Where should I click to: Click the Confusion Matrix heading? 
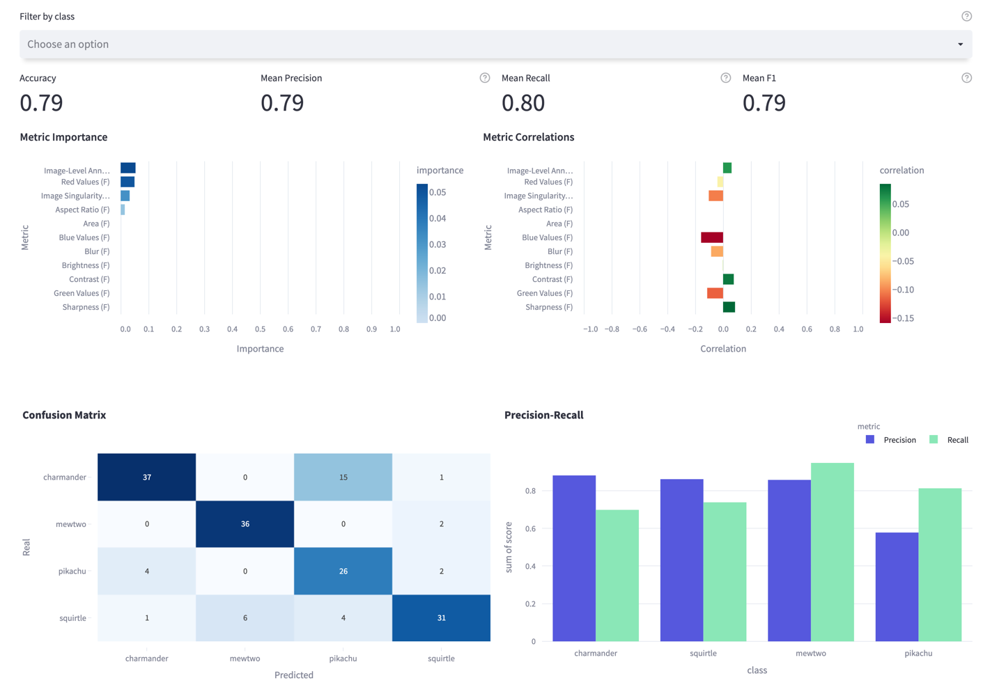[x=64, y=415]
